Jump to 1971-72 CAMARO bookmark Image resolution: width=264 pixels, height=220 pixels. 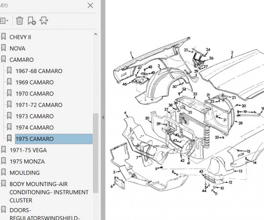39,105
